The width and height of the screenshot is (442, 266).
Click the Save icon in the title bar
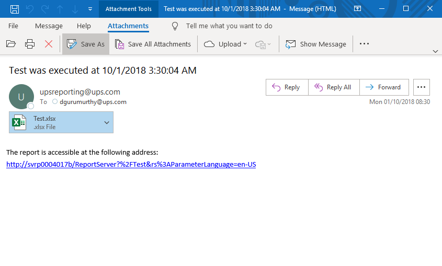15,9
